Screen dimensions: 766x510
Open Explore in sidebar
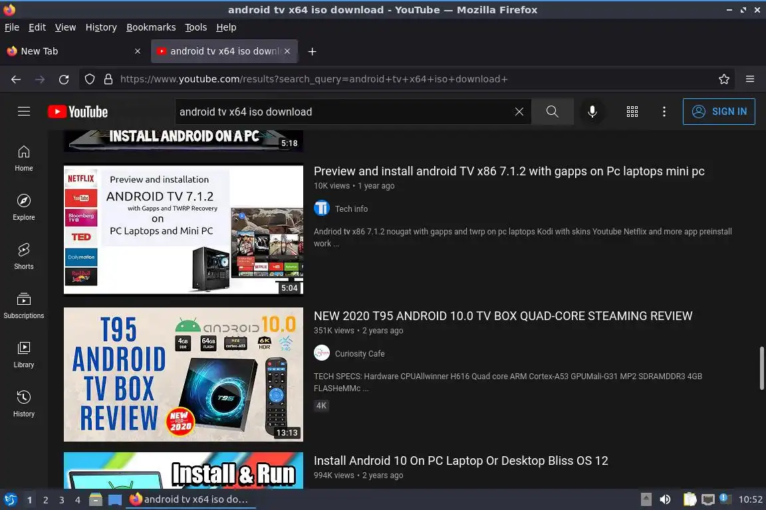tap(23, 207)
